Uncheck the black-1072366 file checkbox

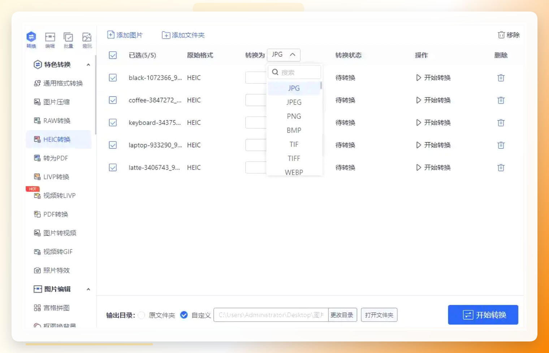click(113, 78)
